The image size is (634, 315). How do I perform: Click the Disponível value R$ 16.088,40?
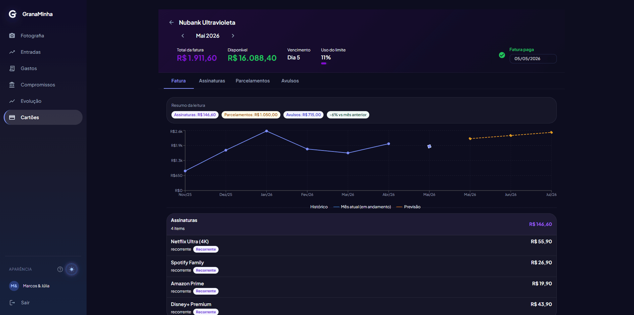pos(252,58)
